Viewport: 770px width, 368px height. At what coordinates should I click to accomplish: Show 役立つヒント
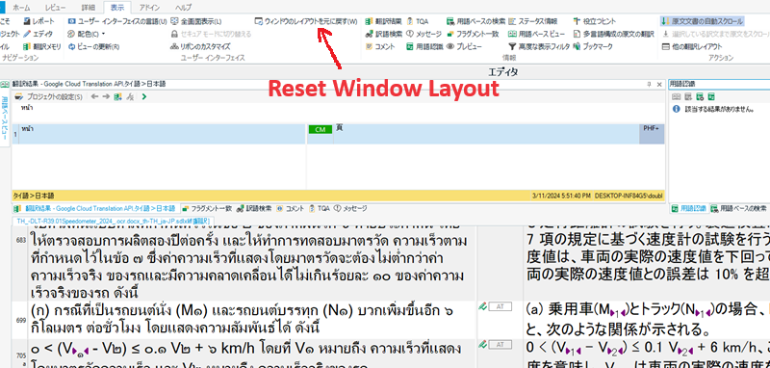tap(594, 21)
